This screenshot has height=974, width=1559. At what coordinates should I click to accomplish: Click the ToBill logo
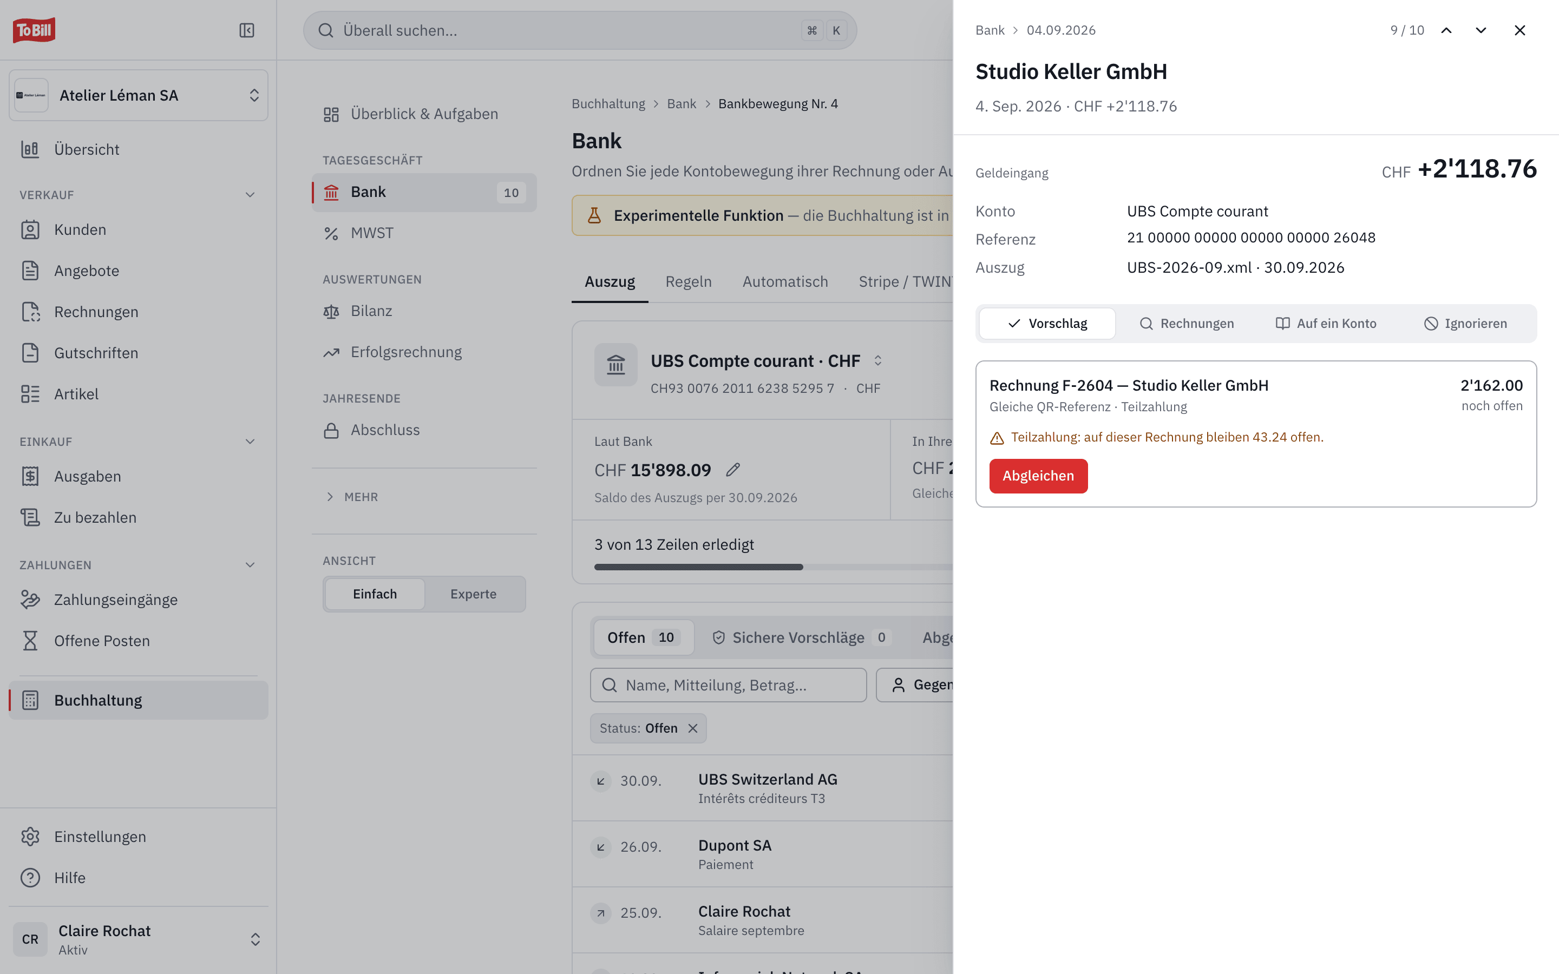(34, 30)
